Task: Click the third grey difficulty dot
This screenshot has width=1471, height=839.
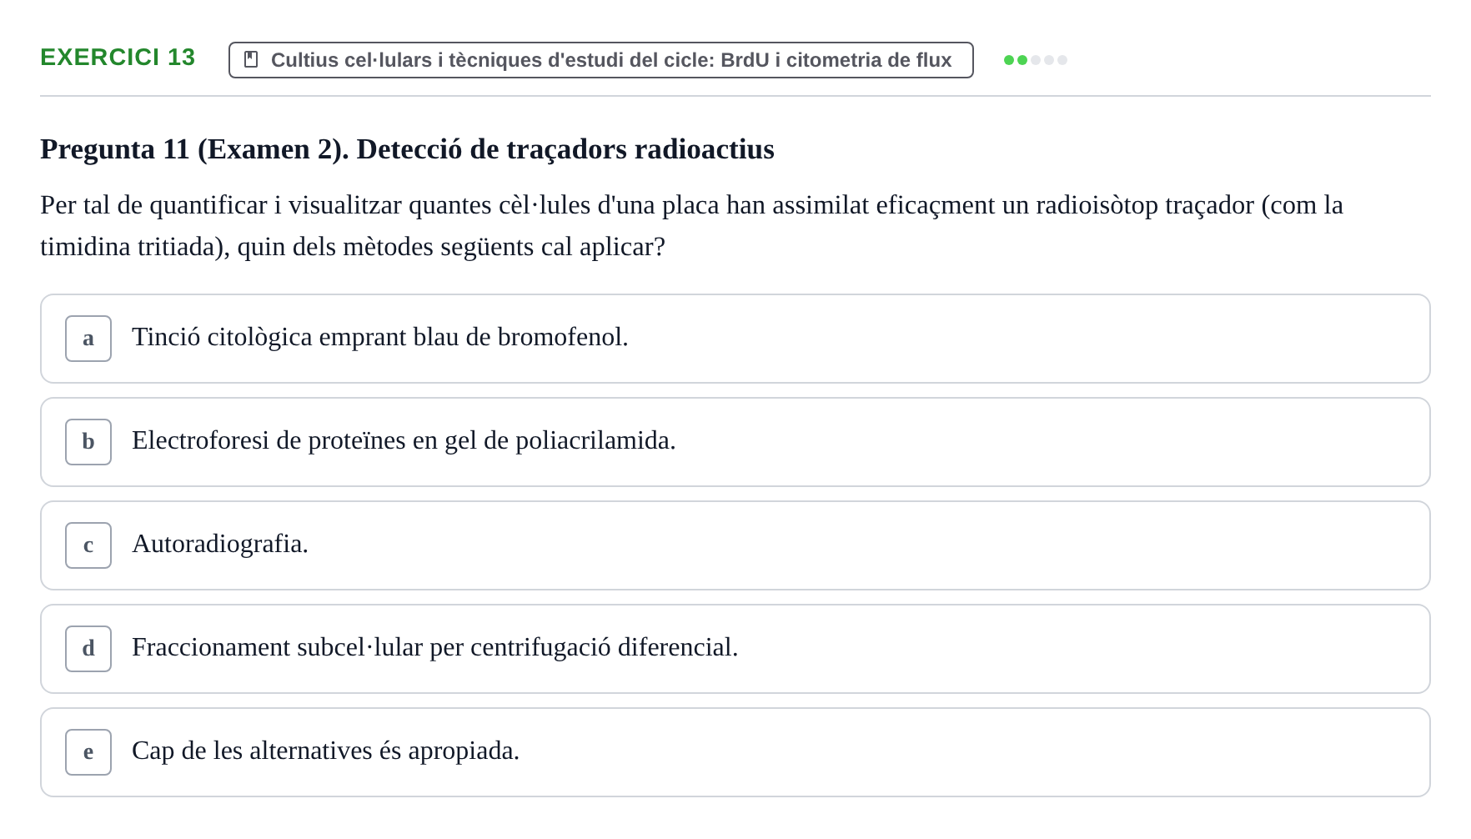Action: pos(1036,60)
